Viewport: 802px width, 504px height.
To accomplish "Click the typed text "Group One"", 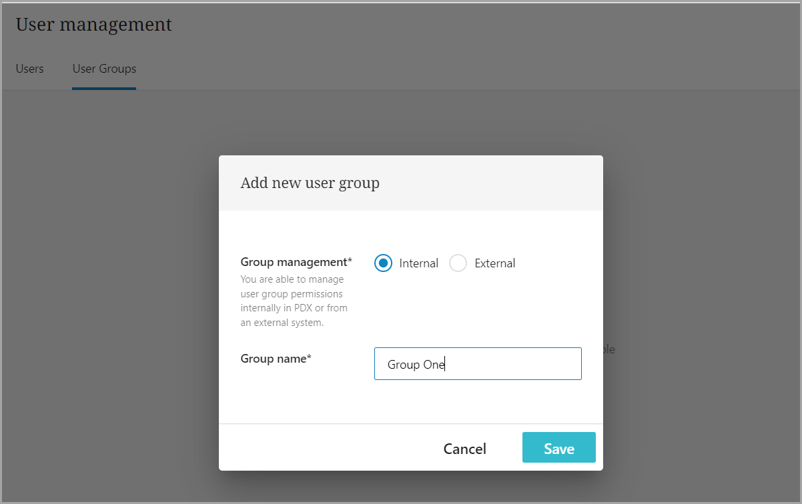I will [416, 365].
